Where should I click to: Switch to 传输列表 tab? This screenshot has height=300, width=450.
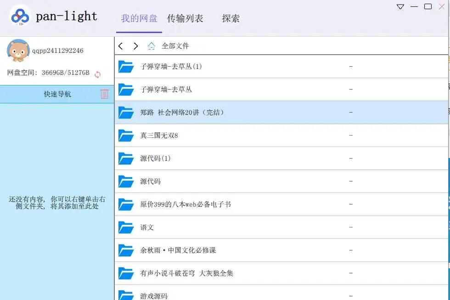coord(185,18)
